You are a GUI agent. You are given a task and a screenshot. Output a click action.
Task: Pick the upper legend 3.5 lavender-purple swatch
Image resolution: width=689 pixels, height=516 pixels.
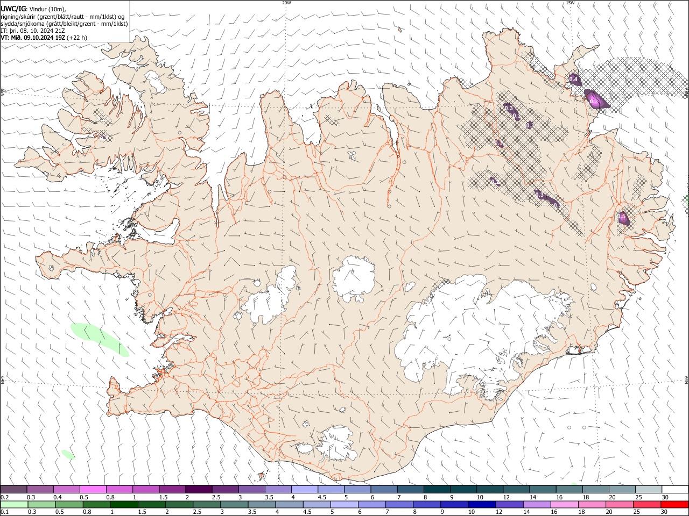tap(278, 489)
